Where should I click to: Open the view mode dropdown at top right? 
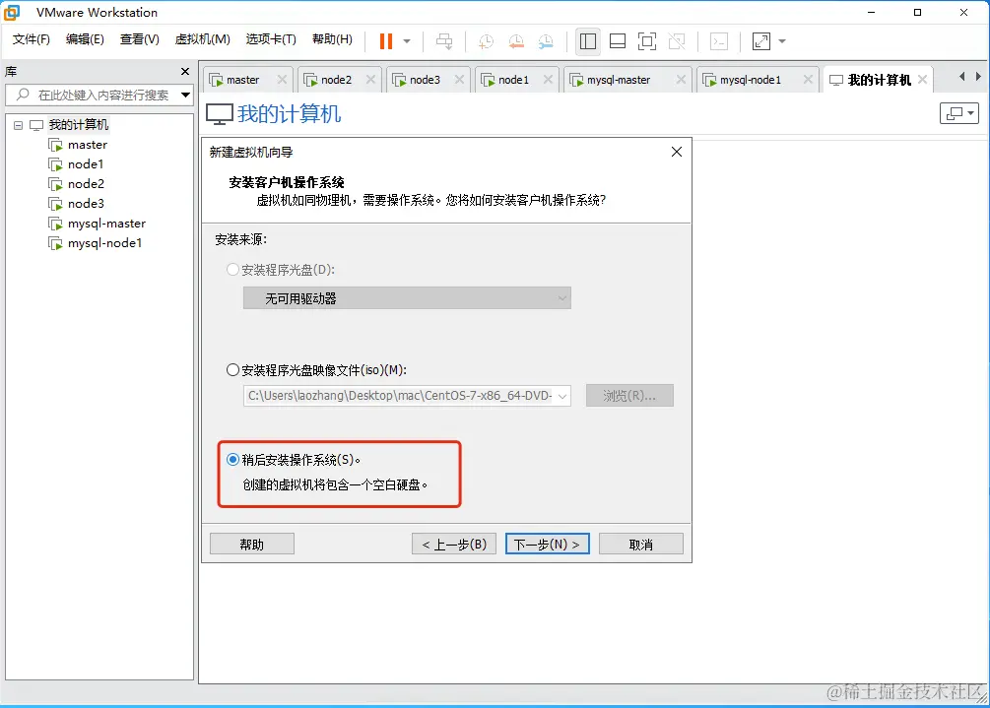(x=959, y=113)
